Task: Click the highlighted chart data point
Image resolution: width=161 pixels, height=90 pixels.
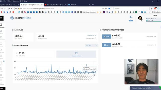Action: 94,72
